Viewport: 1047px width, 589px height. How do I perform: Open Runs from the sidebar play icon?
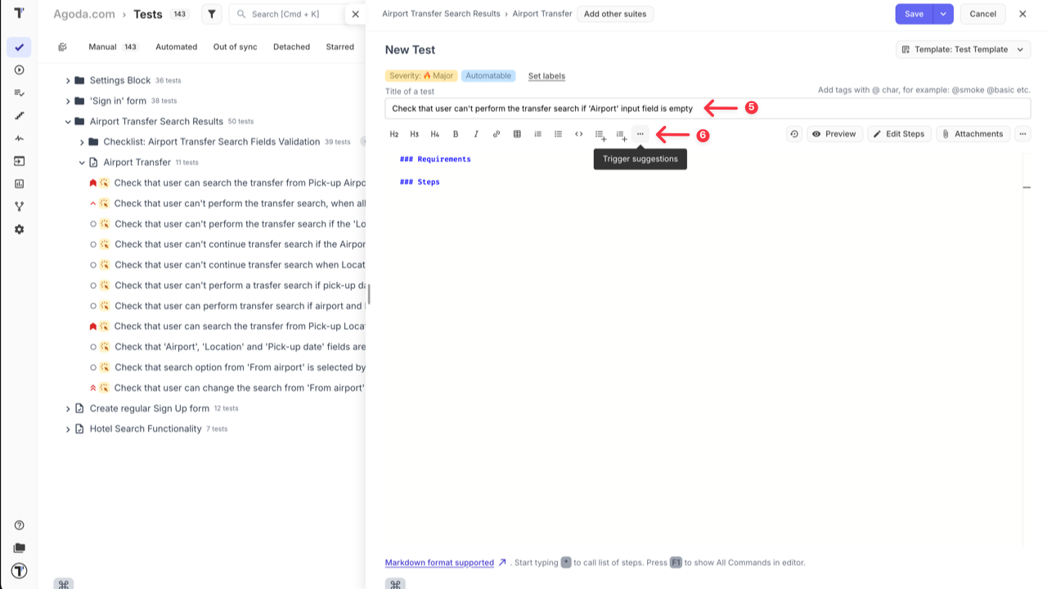(19, 70)
